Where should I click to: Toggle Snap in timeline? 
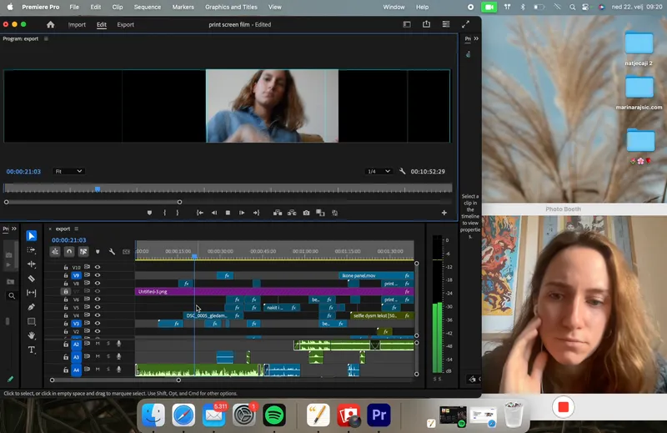pyautogui.click(x=69, y=252)
